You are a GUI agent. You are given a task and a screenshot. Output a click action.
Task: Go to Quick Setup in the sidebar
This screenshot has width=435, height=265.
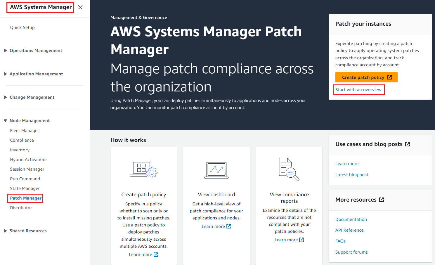click(x=22, y=27)
